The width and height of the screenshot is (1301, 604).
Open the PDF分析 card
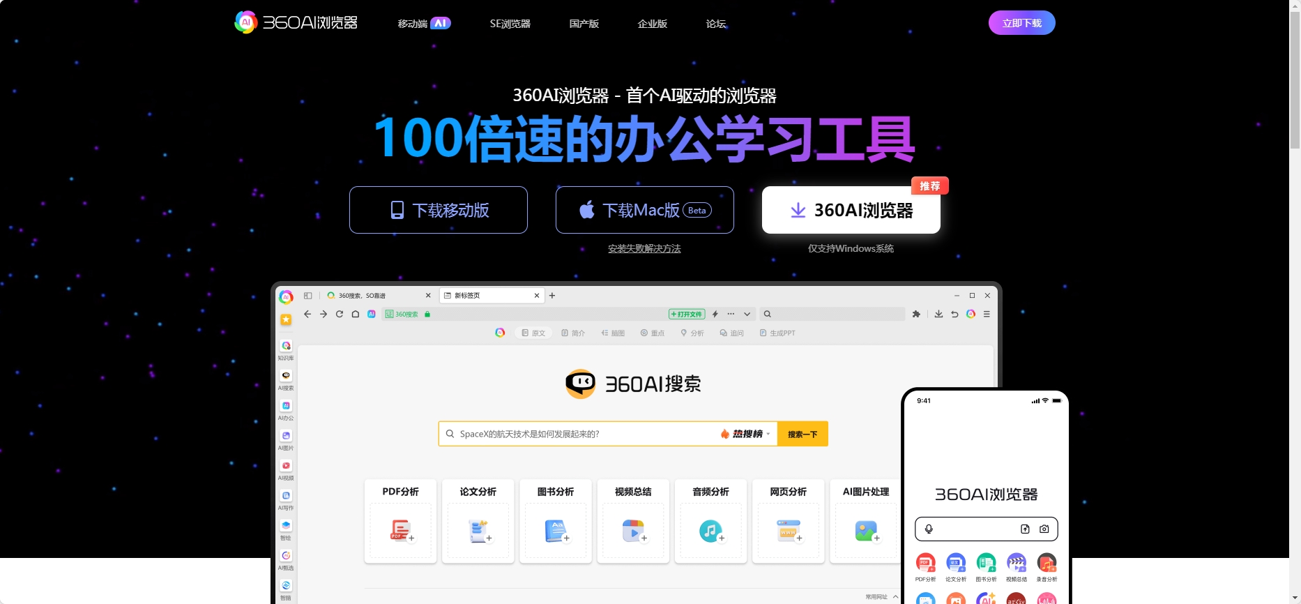pos(400,520)
